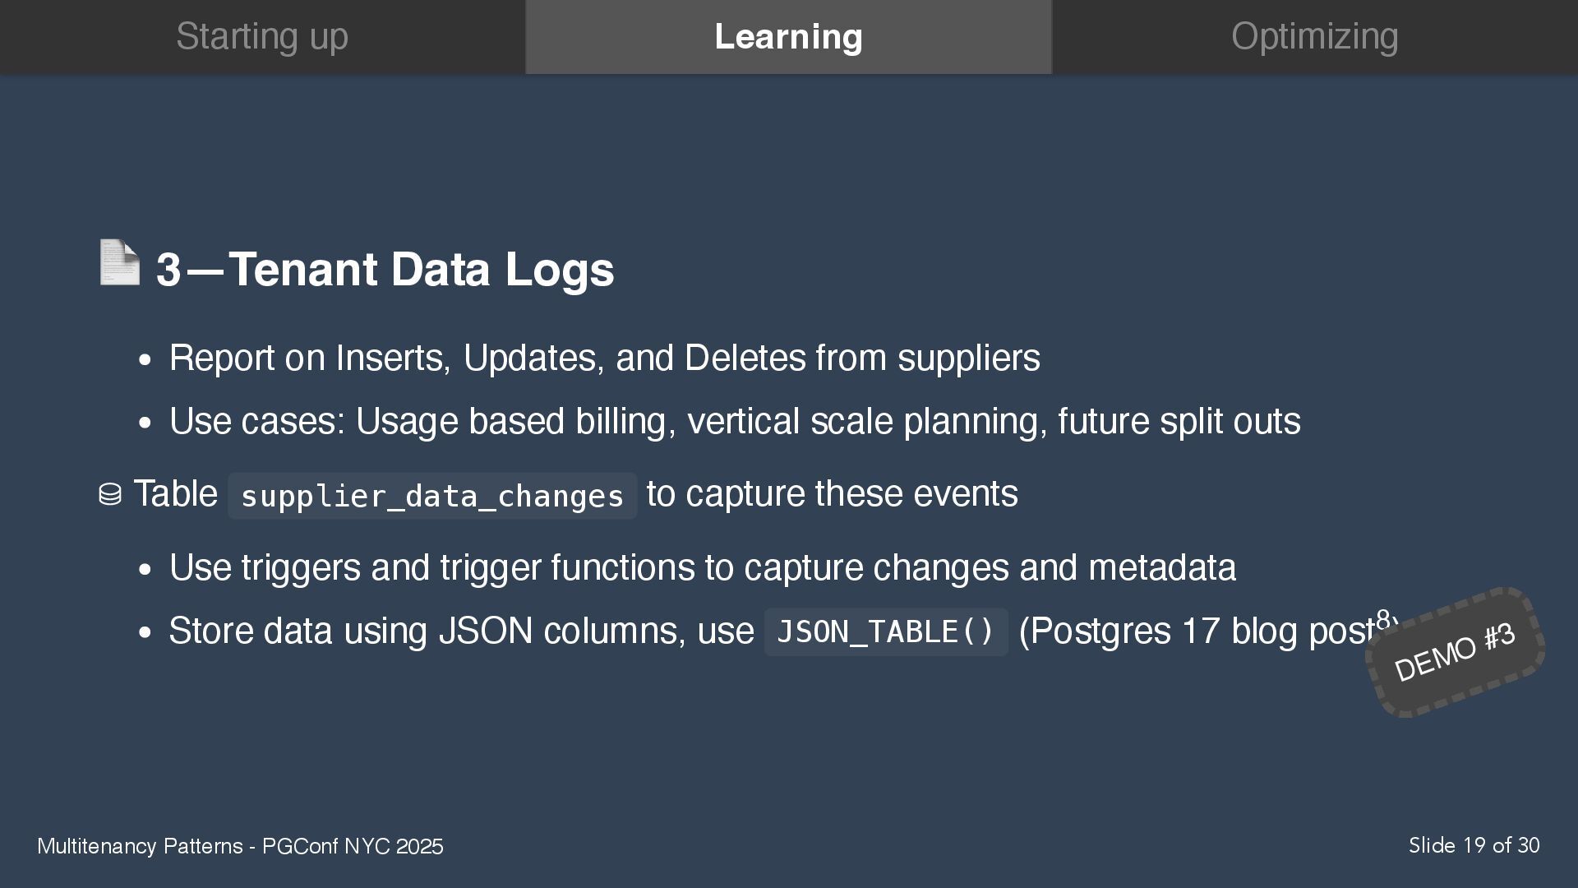Select the Report on Inserts bullet line
This screenshot has width=1578, height=888.
point(604,358)
